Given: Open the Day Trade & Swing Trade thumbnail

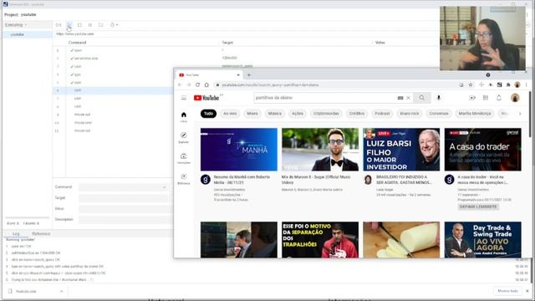Looking at the screenshot, I should click(x=483, y=240).
